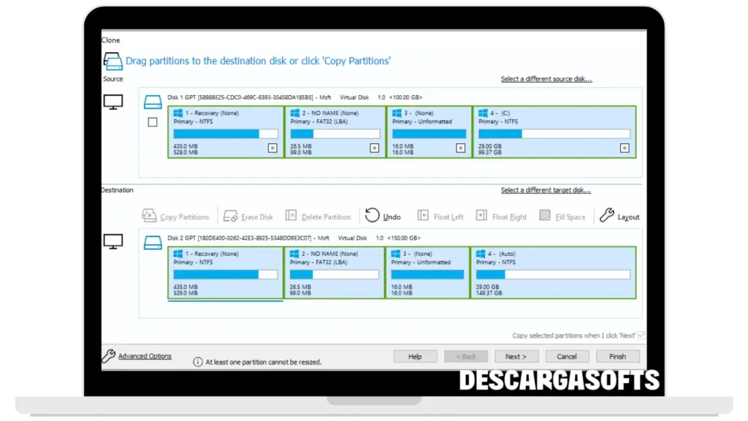This screenshot has width=748, height=421.
Task: Click the Delete Partition toolbar icon
Action: (291, 216)
